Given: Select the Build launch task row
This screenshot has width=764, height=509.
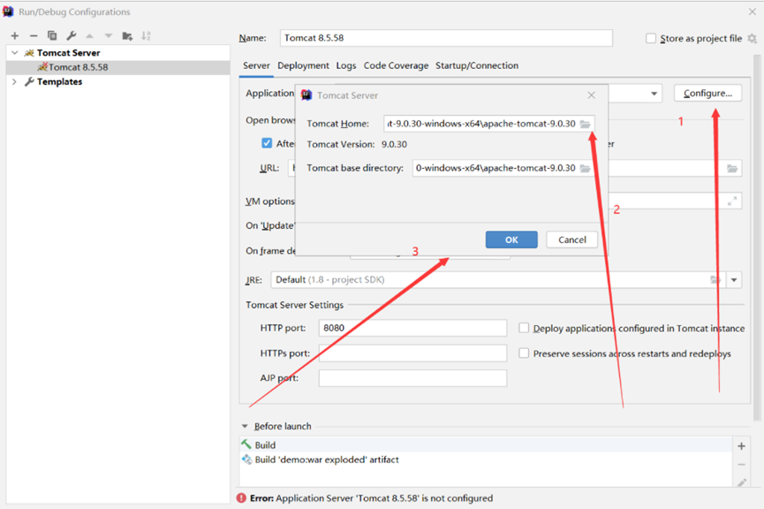Looking at the screenshot, I should point(486,445).
